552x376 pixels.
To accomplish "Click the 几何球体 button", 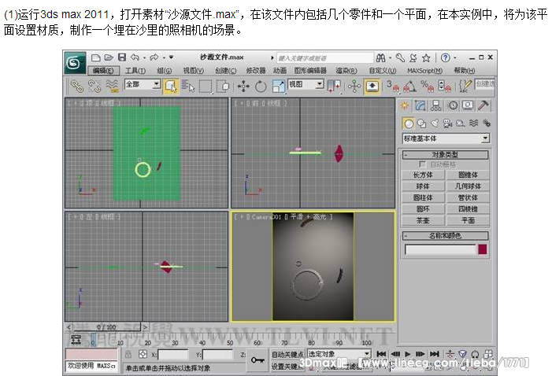I will pos(468,186).
